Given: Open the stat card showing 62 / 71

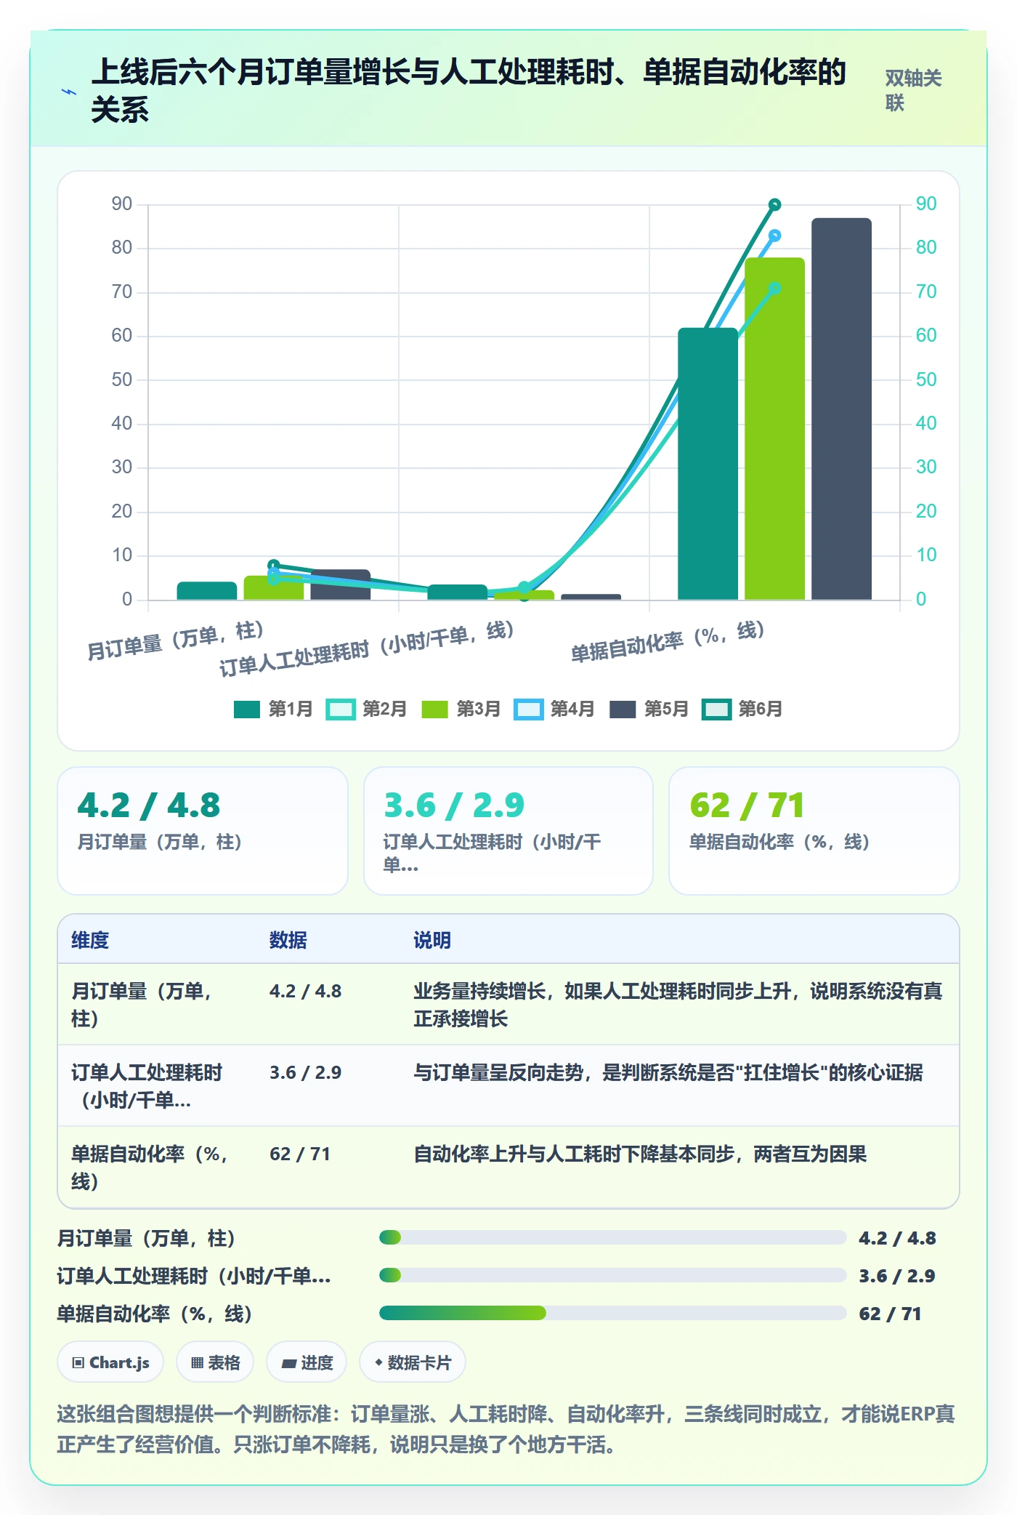Looking at the screenshot, I should click(814, 831).
